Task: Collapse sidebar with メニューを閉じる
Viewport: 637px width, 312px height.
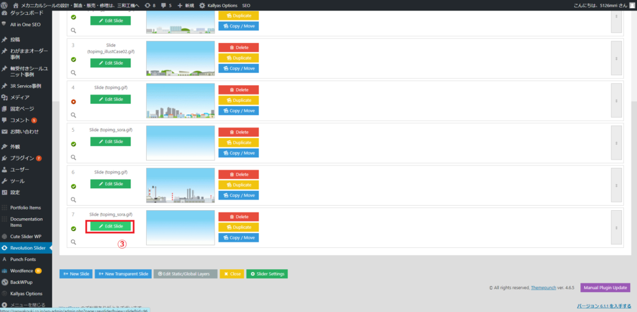Action: pos(28,304)
